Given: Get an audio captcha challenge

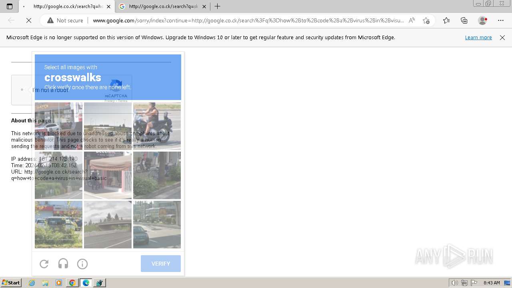Looking at the screenshot, I should (63, 264).
